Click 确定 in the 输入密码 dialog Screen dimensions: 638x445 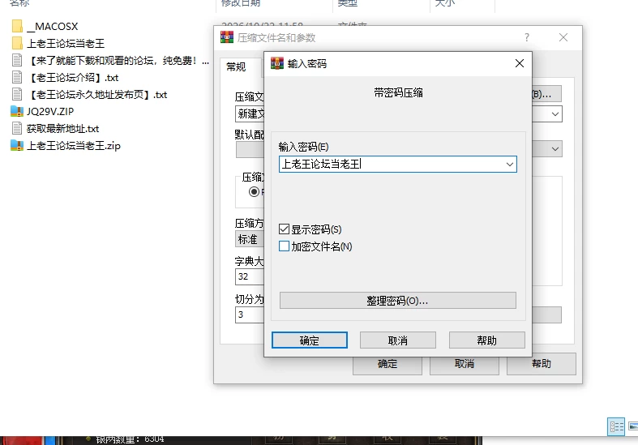310,340
